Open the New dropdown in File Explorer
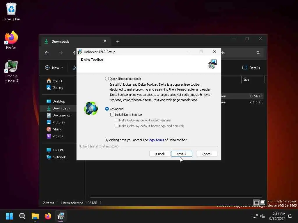The image size is (298, 223). coord(54,68)
